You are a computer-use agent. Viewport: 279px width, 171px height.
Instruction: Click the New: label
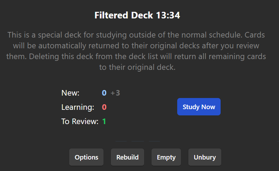click(x=71, y=93)
